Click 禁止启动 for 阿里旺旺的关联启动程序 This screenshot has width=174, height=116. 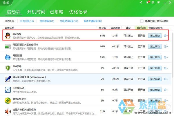155,46
